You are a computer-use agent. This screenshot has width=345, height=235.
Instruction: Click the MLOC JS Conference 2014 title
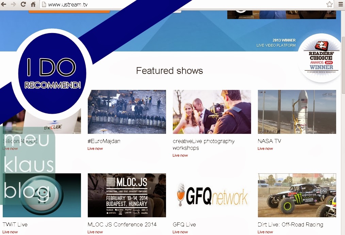[122, 224]
